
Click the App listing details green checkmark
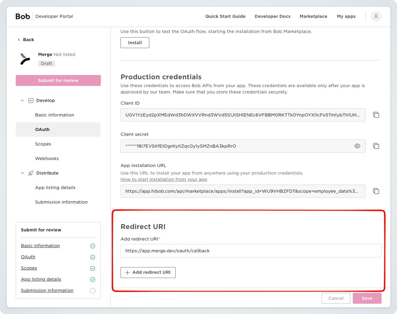pos(93,280)
